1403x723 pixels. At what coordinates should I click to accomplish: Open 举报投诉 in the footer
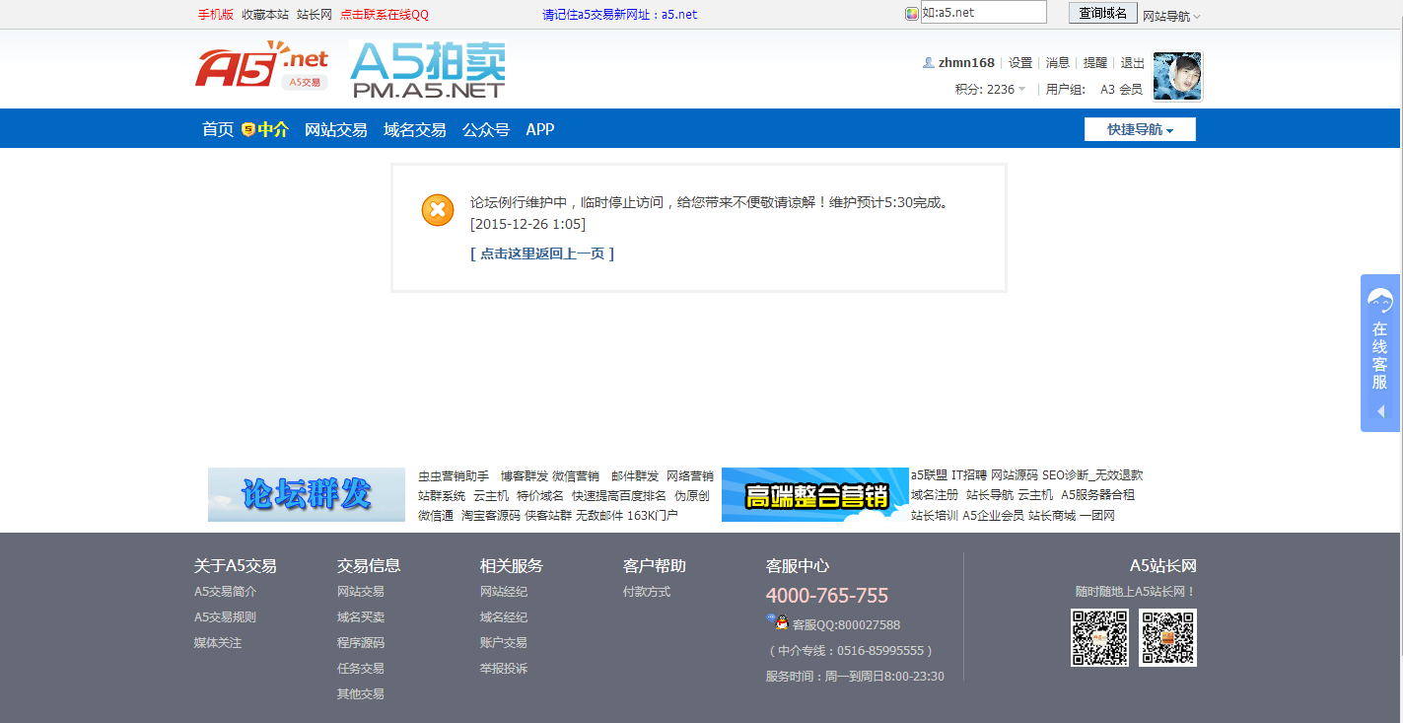click(504, 669)
